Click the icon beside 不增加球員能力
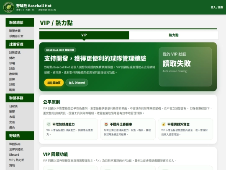The width and height of the screenshot is (226, 170). click(x=49, y=124)
